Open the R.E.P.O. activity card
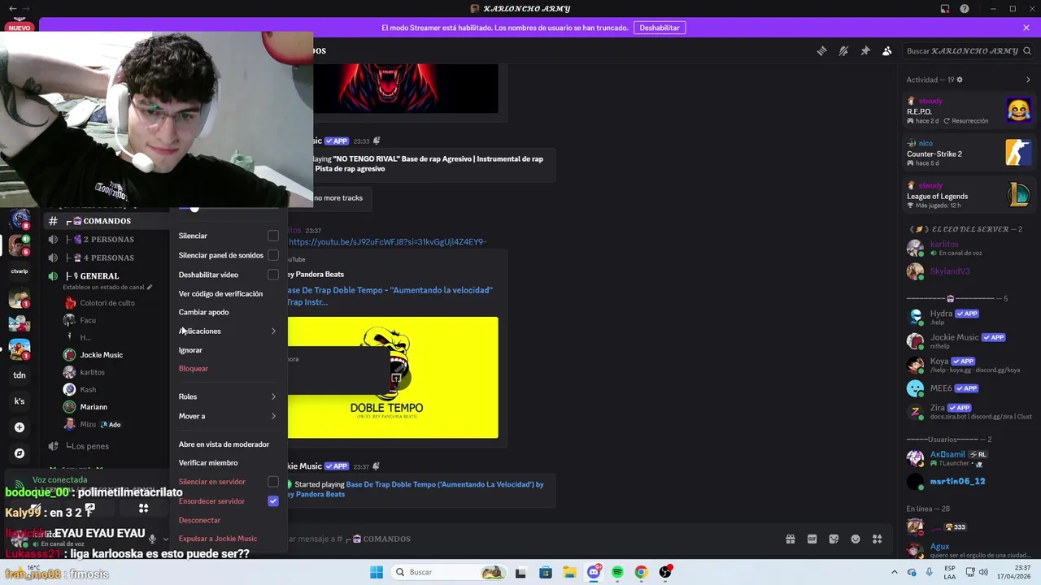This screenshot has height=585, width=1041. [x=969, y=110]
